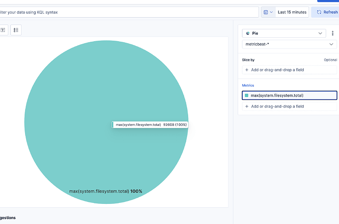The height and width of the screenshot is (224, 339).
Task: Click the circular arrows icon on Refresh
Action: pyautogui.click(x=319, y=12)
